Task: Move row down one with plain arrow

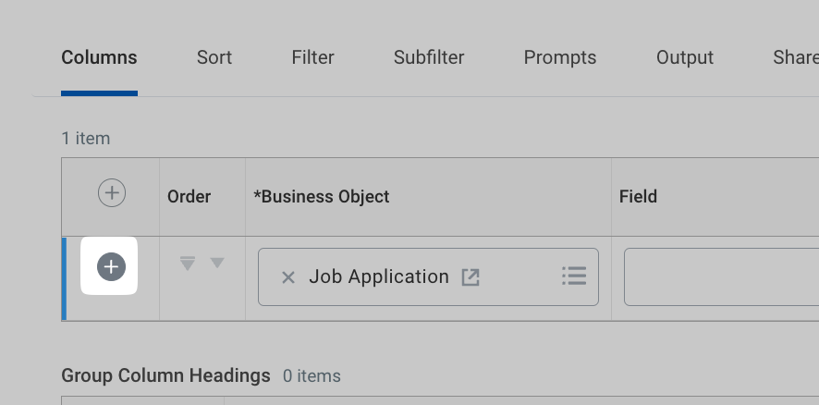Action: (x=217, y=263)
